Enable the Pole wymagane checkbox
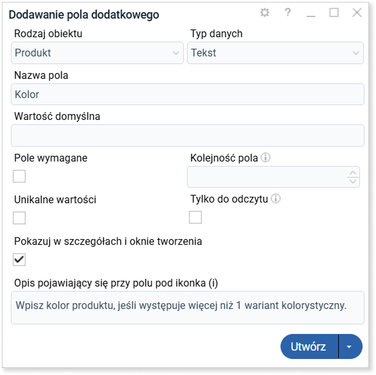This screenshot has height=375, width=376. (x=19, y=176)
